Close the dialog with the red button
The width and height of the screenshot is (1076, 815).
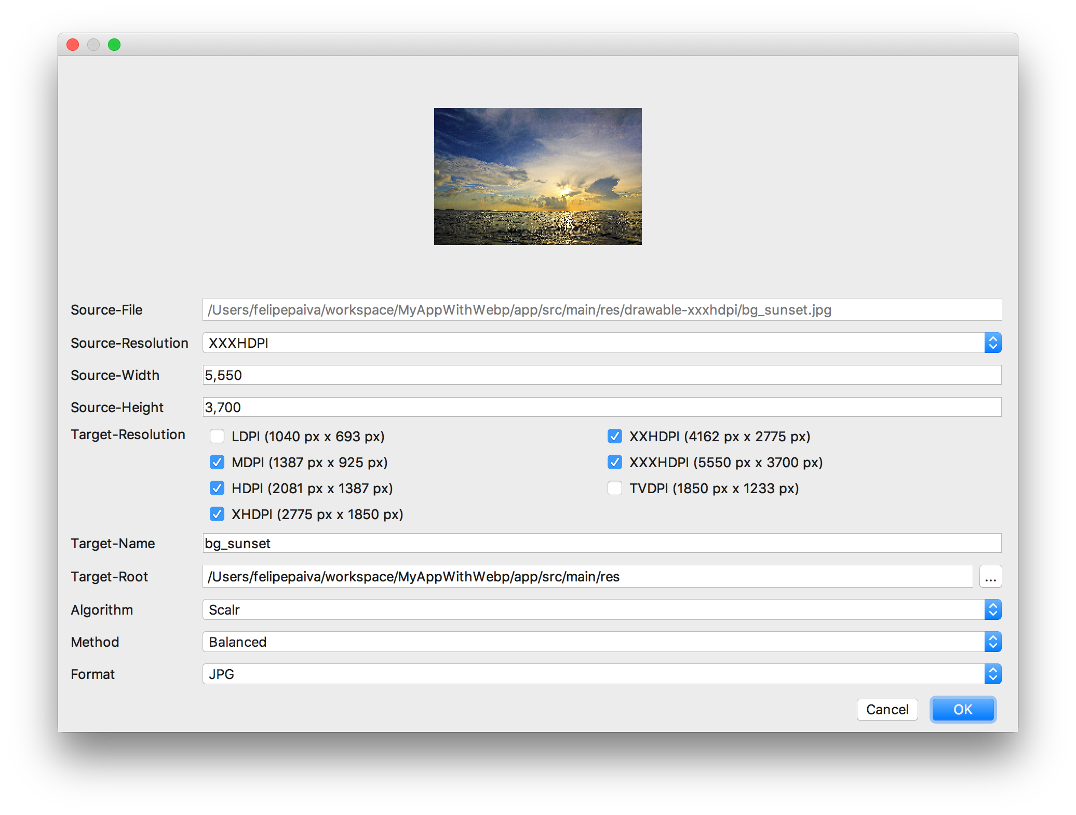click(x=73, y=45)
